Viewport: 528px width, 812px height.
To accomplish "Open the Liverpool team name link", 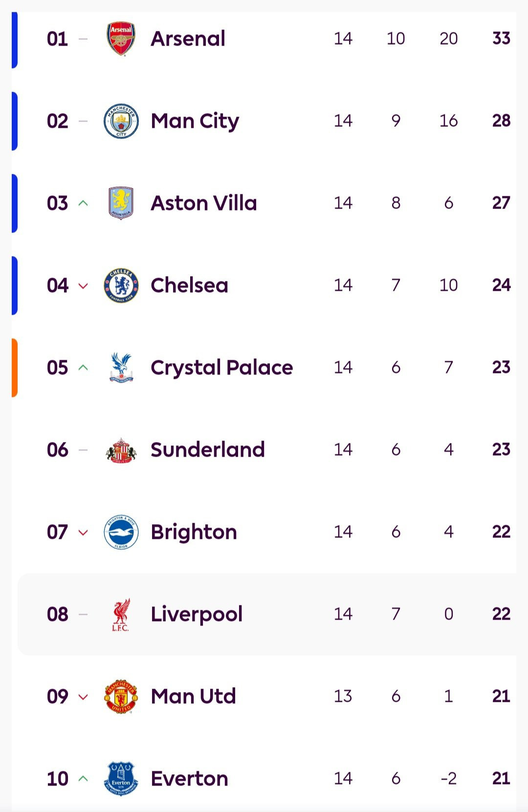I will click(x=197, y=614).
